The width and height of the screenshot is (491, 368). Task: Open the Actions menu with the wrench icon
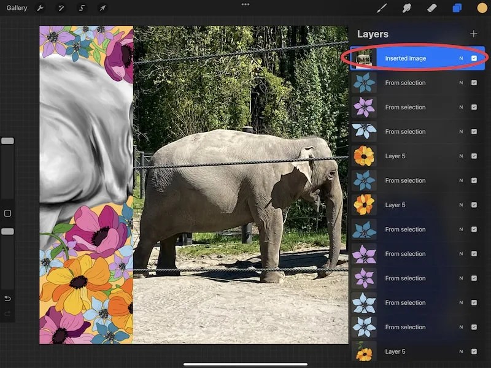[39, 8]
